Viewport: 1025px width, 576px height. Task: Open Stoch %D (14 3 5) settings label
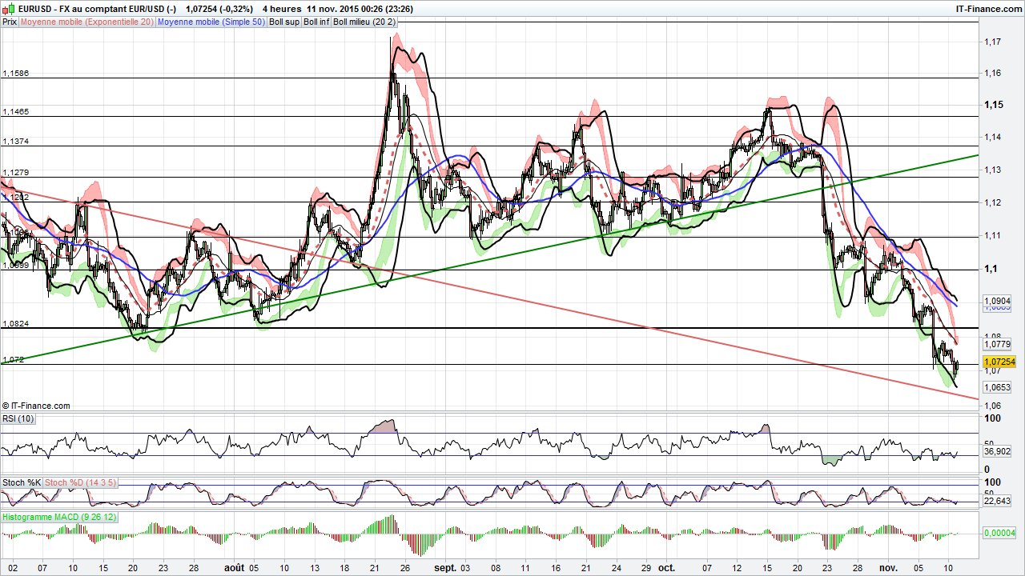79,482
